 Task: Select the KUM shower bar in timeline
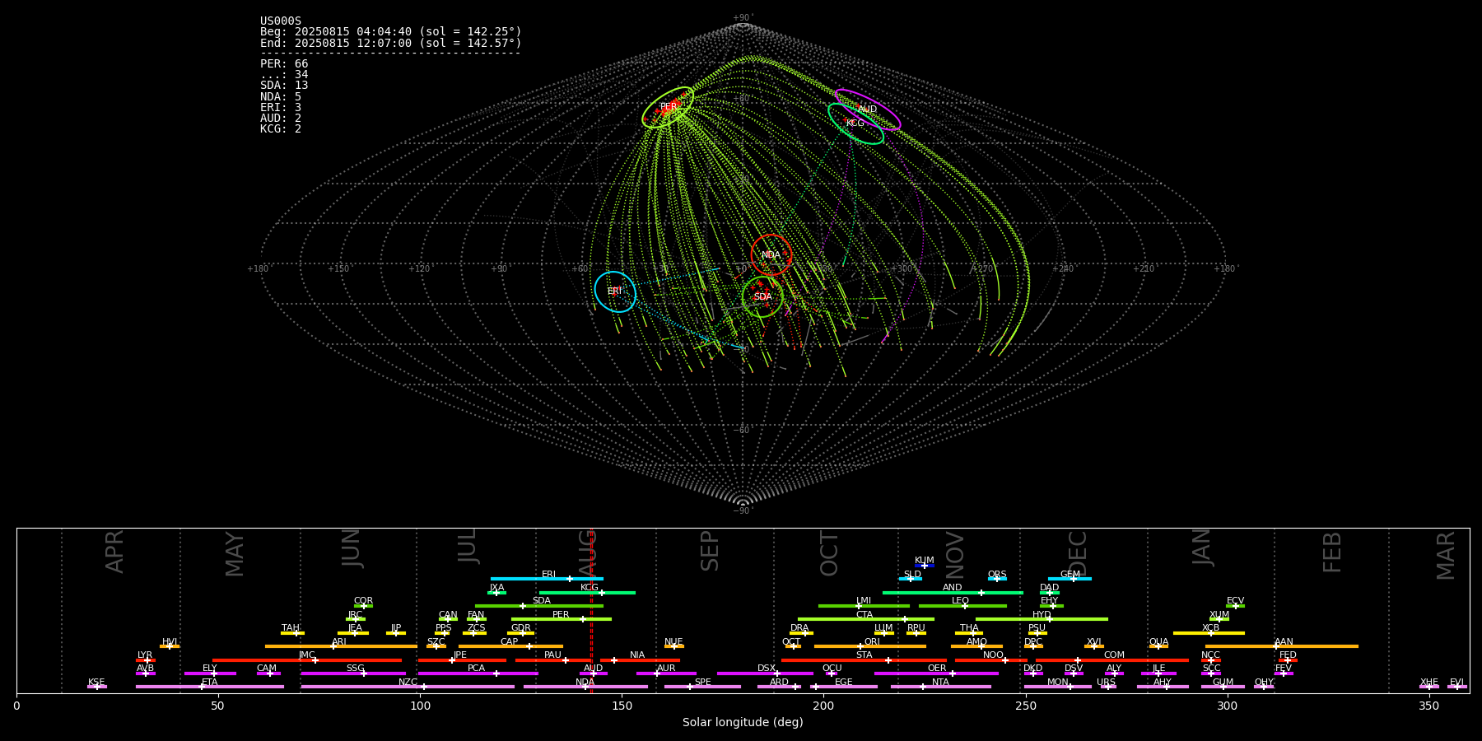[x=925, y=566]
